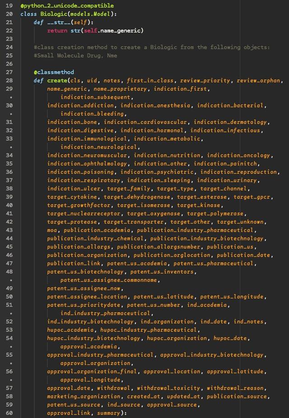289x418 pixels.
Task: Click the approval_longitude parameter
Action: [90, 380]
